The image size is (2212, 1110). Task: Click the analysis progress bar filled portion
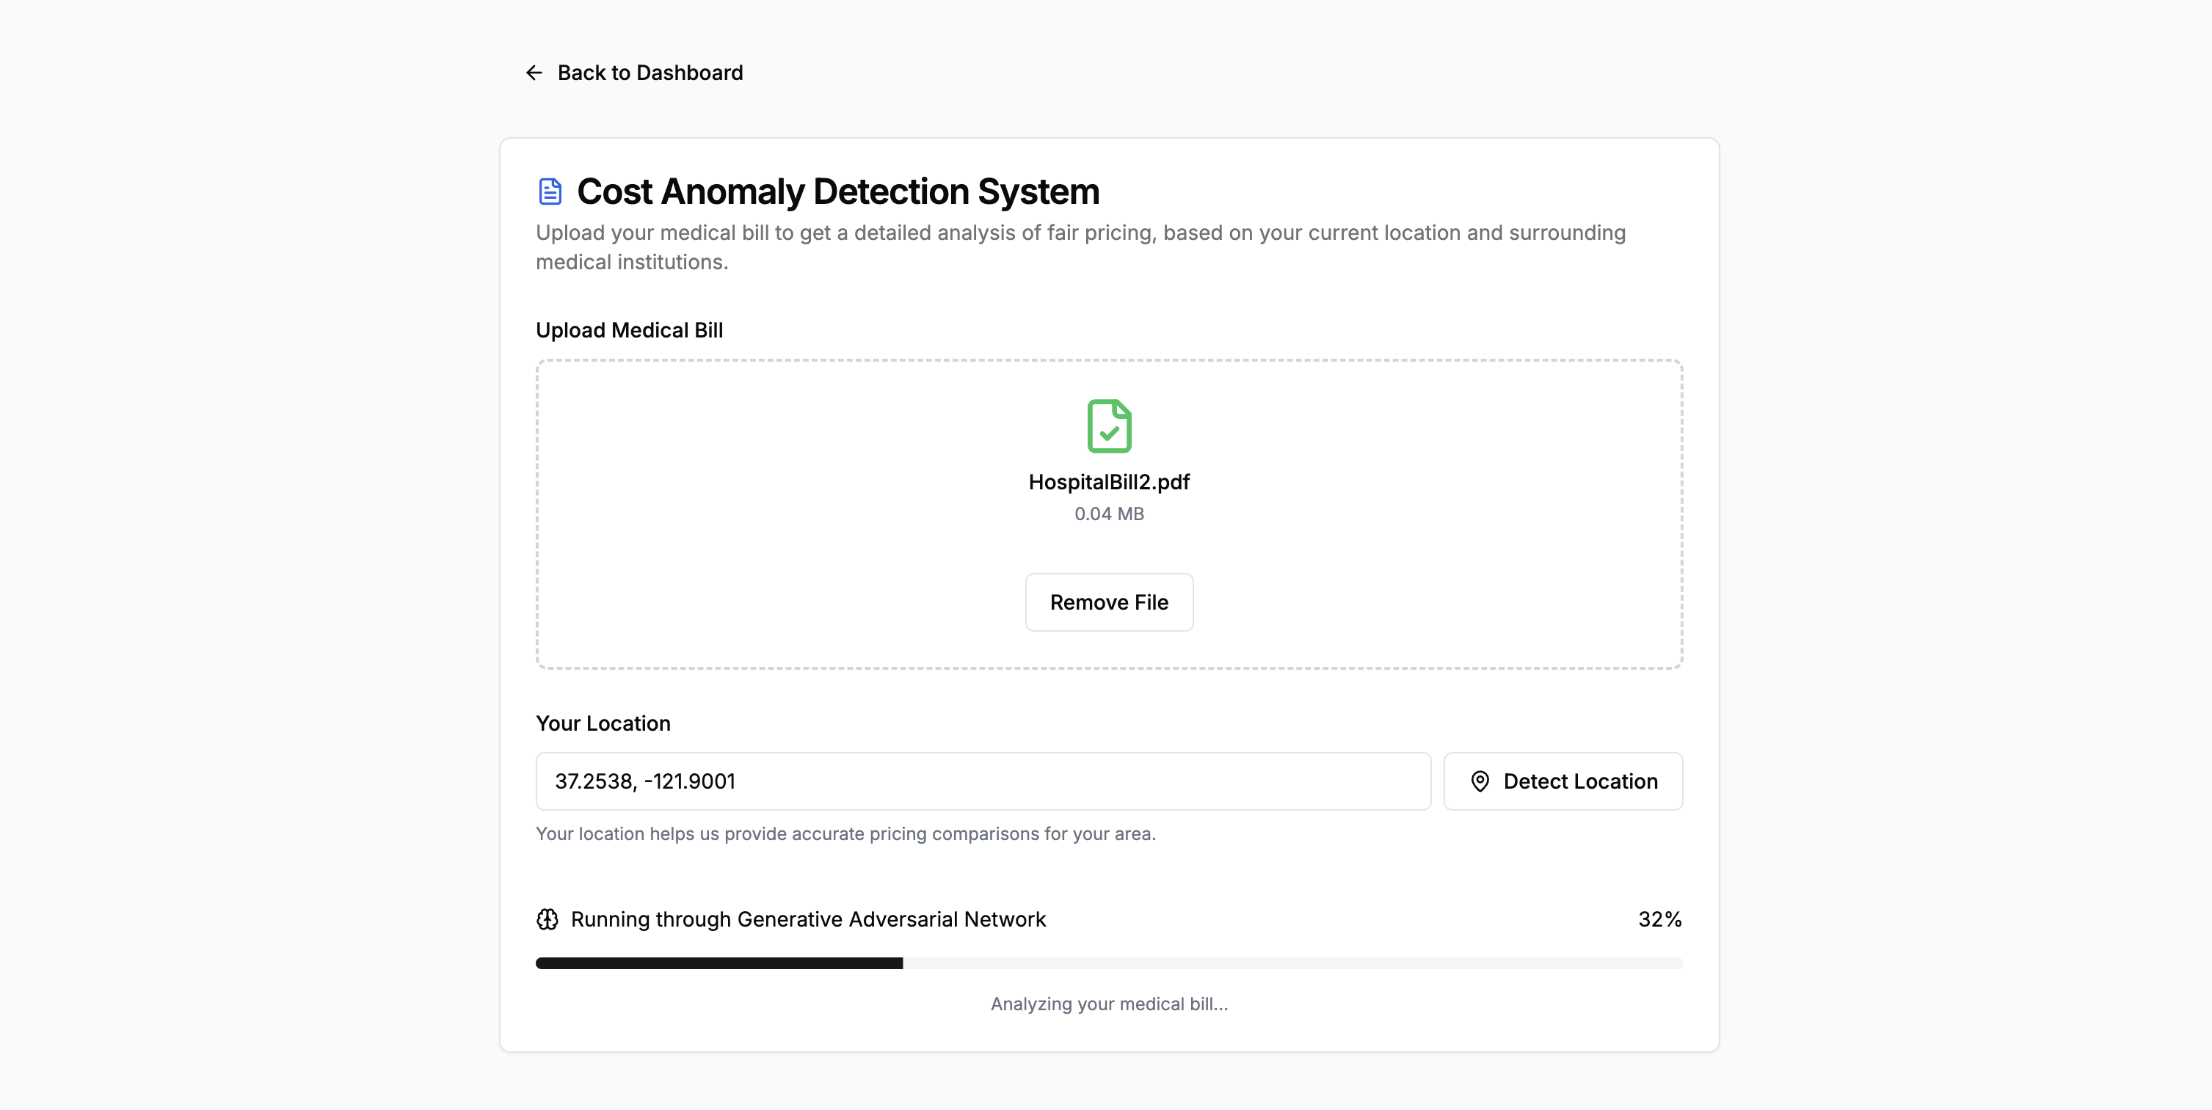[x=718, y=963]
